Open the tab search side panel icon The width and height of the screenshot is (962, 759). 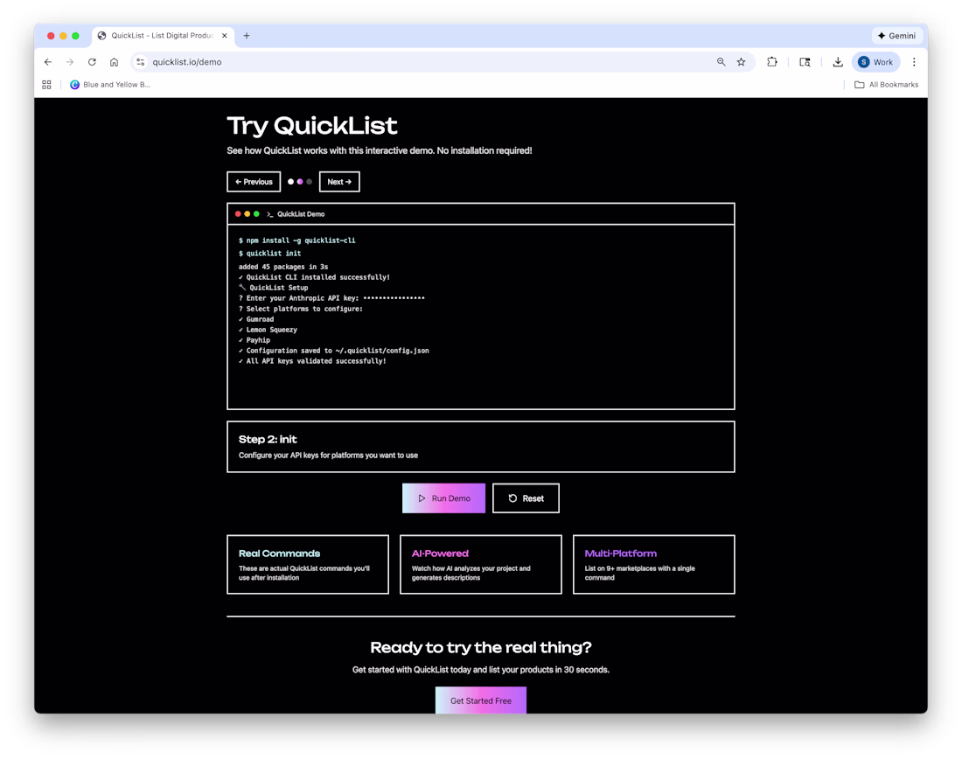pos(805,62)
